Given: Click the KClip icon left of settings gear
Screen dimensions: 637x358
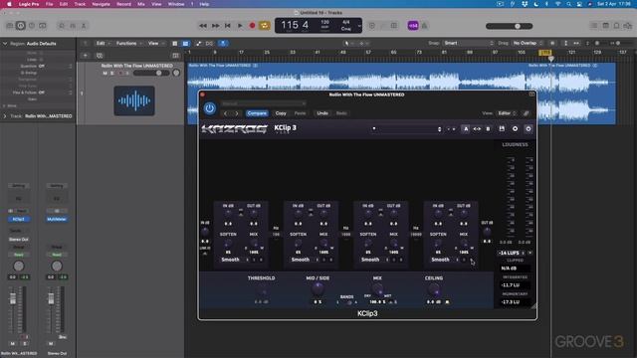Looking at the screenshot, I should pyautogui.click(x=515, y=128).
